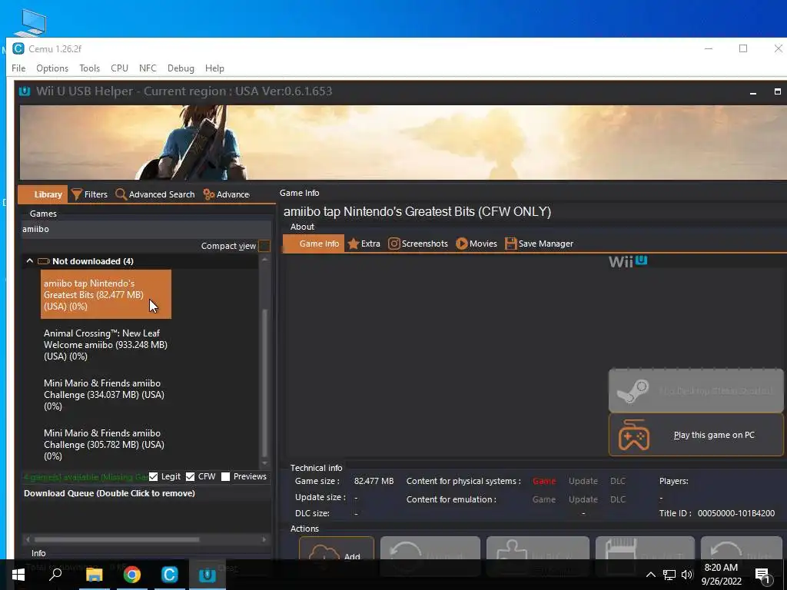Viewport: 787px width, 590px height.
Task: Click the greyed-out Steam shortcut button
Action: coord(696,391)
